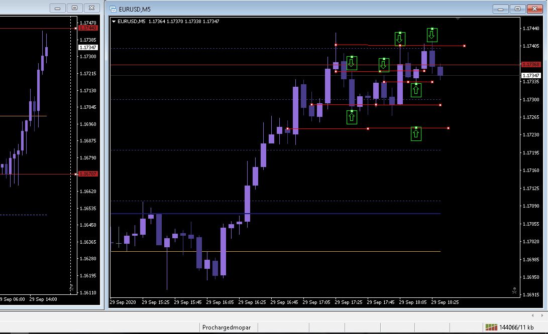Select right endpoint of the topmost red trendline
This screenshot has height=334, width=548.
[465, 46]
